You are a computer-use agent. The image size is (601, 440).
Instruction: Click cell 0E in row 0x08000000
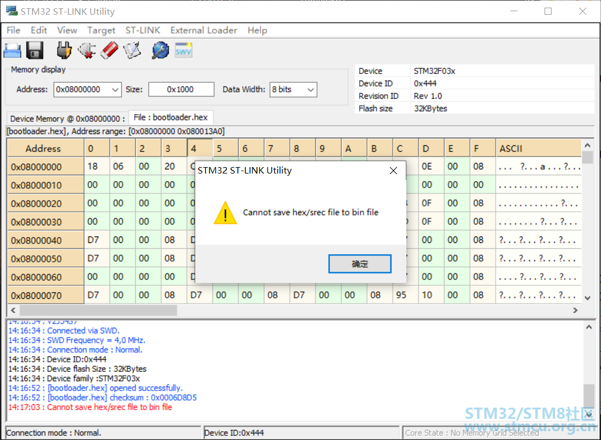point(431,166)
